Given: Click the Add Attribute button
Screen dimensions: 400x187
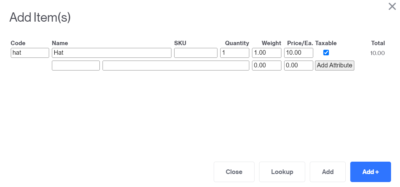Looking at the screenshot, I should (335, 66).
